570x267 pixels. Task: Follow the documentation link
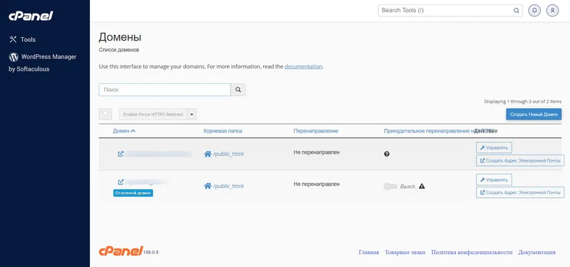(304, 66)
